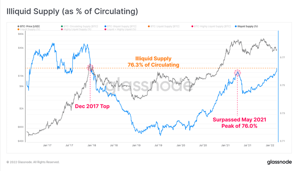Click the orange Liquid Supply (%) legend dot
298x171 pixels.
[18, 29]
